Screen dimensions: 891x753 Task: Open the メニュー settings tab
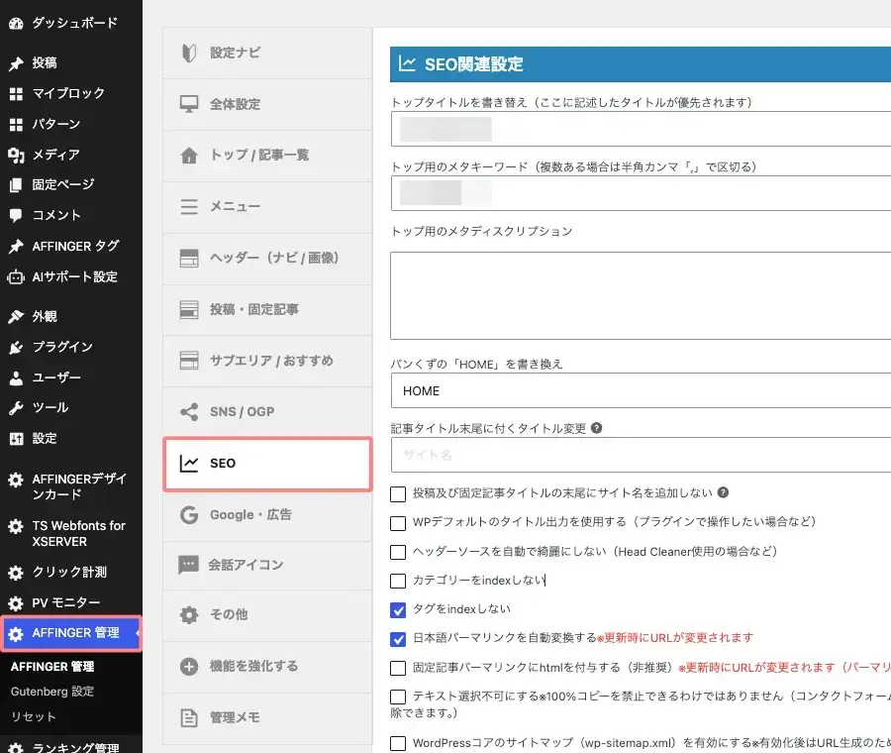267,207
